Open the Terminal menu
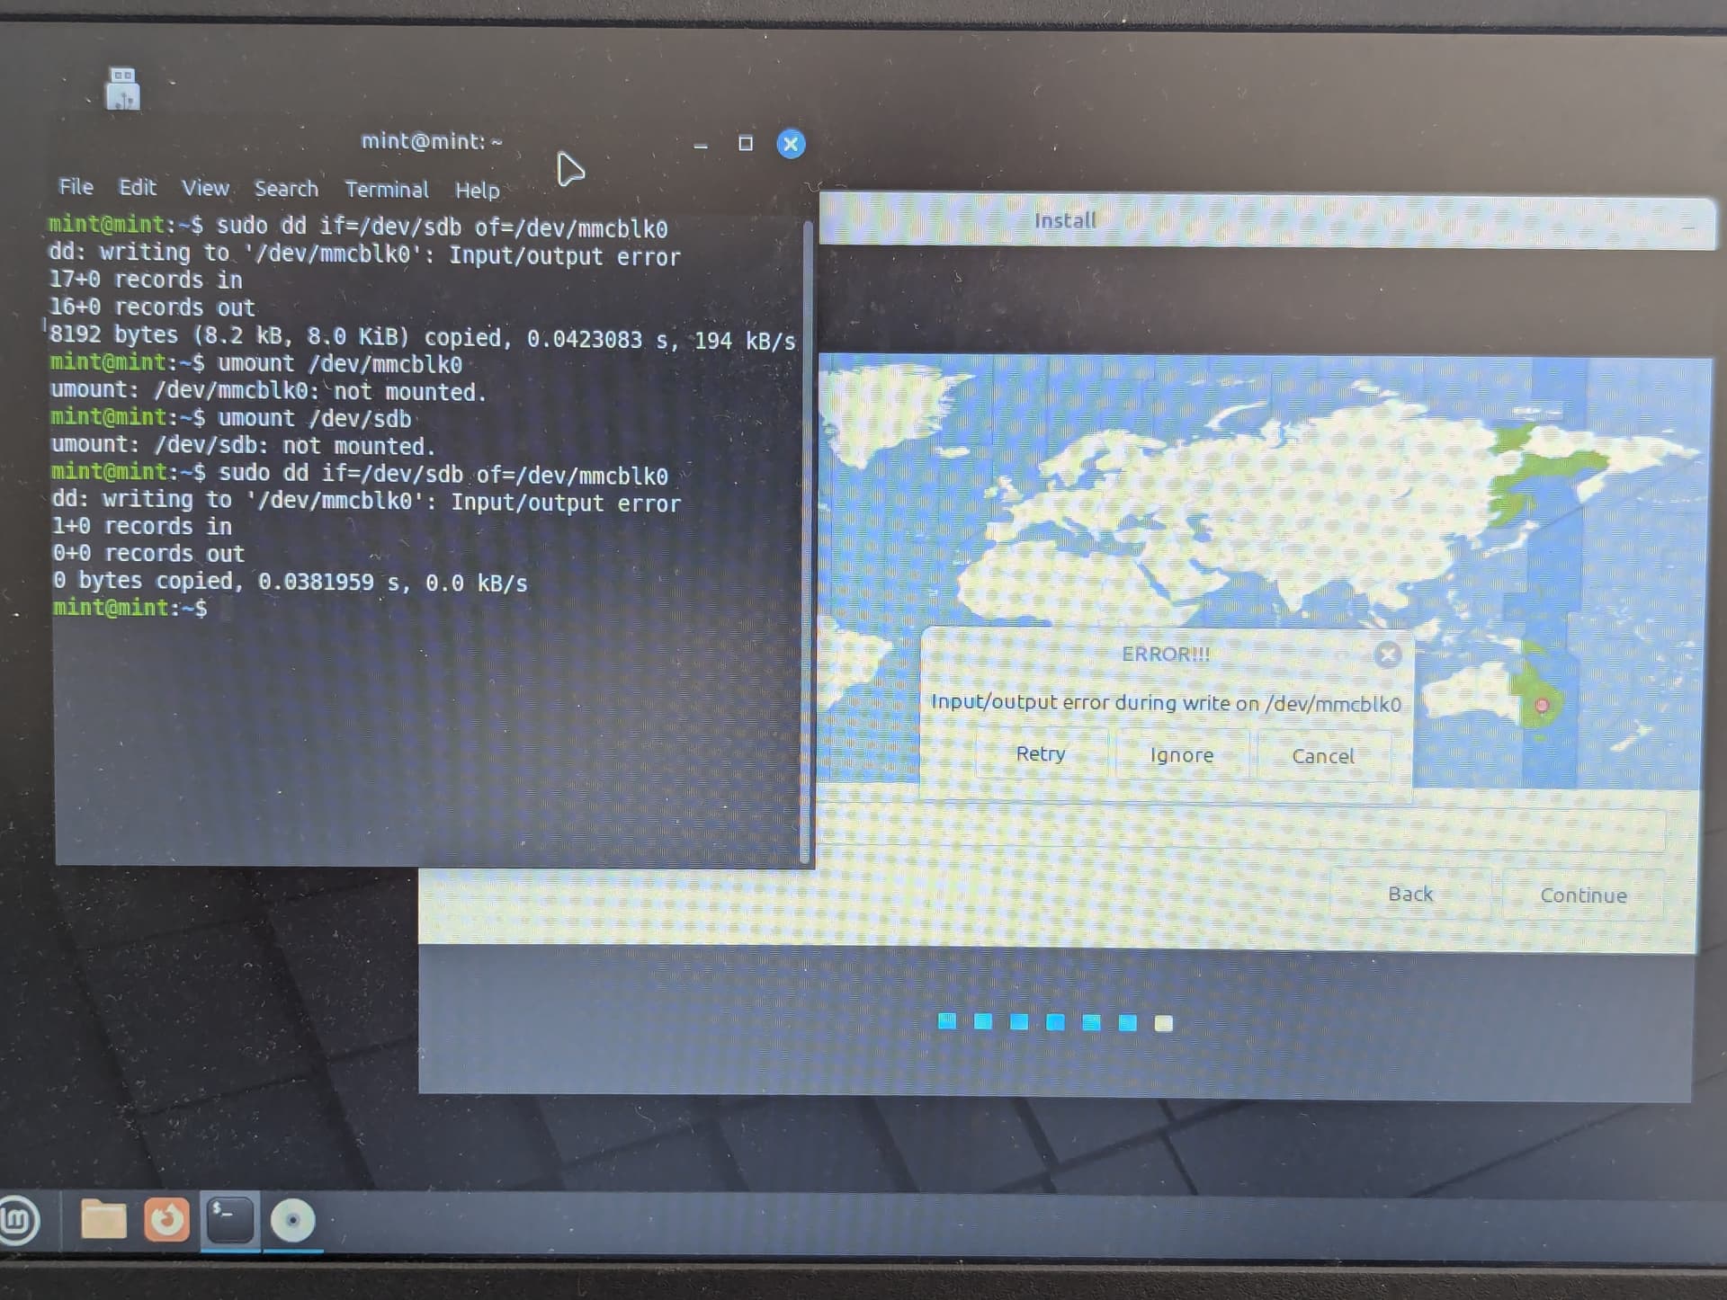Viewport: 1727px width, 1300px height. pos(387,190)
